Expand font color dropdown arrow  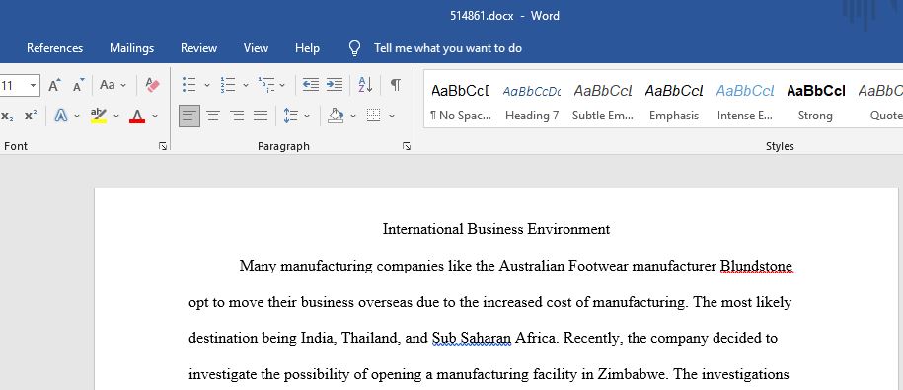click(155, 117)
